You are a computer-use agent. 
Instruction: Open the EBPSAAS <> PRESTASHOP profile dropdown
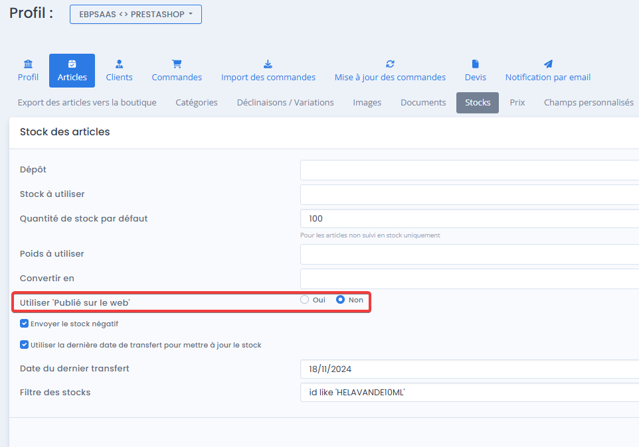(x=136, y=14)
